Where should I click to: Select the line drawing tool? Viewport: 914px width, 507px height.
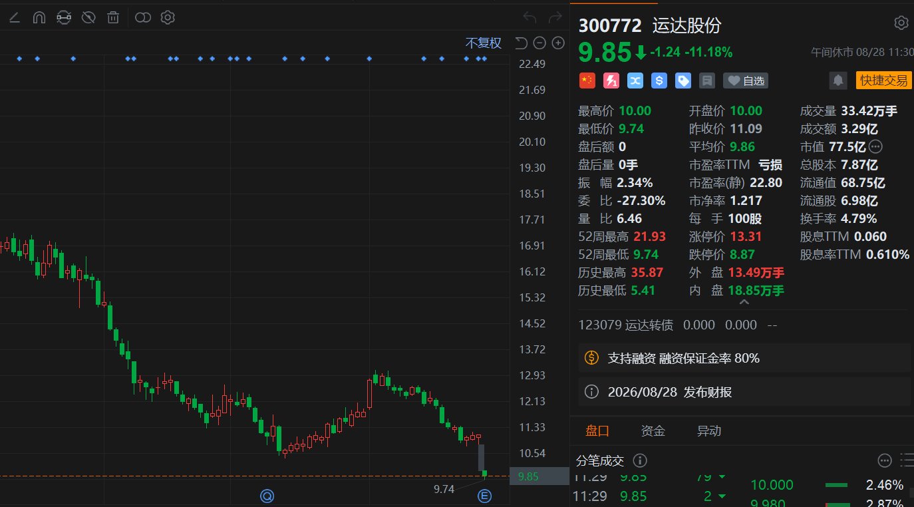pos(15,17)
